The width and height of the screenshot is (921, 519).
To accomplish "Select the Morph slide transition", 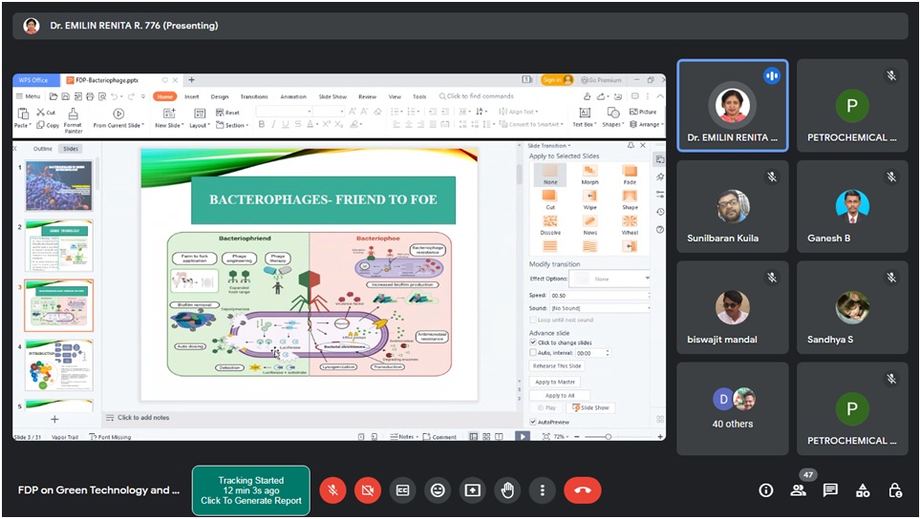I will coord(589,175).
